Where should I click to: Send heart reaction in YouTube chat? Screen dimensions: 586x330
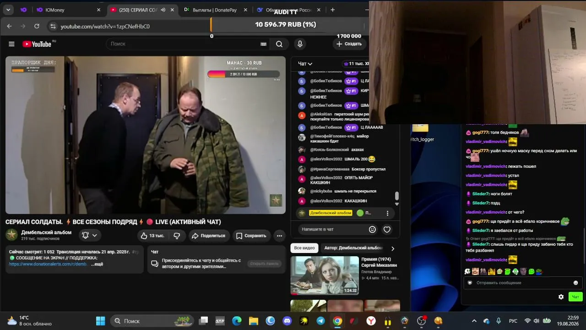click(387, 229)
